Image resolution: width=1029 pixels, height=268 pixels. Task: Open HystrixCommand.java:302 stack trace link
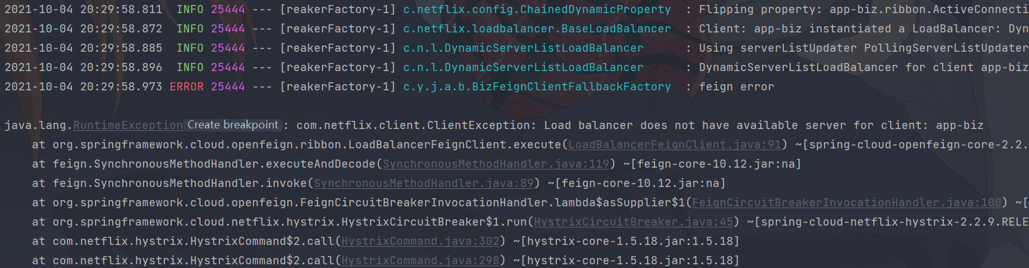pos(420,241)
